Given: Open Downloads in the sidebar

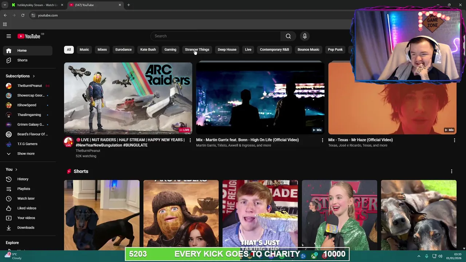Looking at the screenshot, I should [x=28, y=227].
